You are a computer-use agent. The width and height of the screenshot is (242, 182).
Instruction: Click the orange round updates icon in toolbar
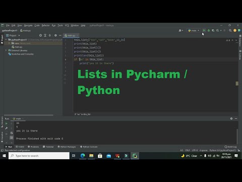[x=235, y=30]
